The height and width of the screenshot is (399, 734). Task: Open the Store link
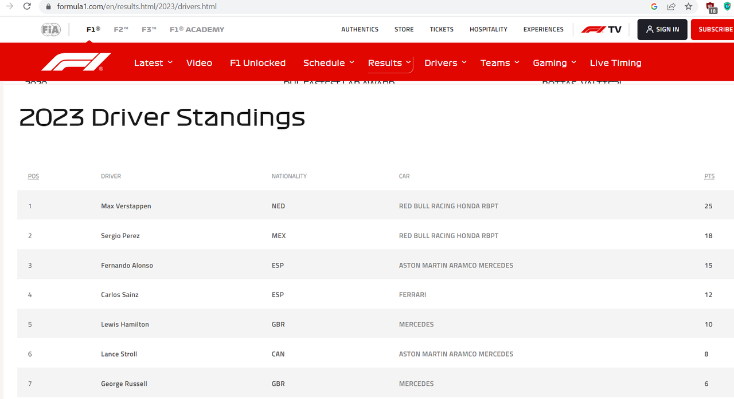(404, 29)
